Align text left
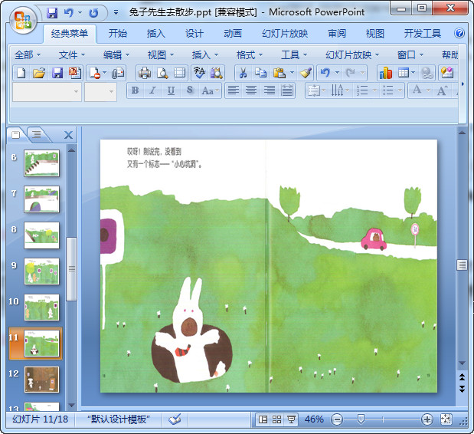Image resolution: width=474 pixels, height=434 pixels. click(233, 90)
